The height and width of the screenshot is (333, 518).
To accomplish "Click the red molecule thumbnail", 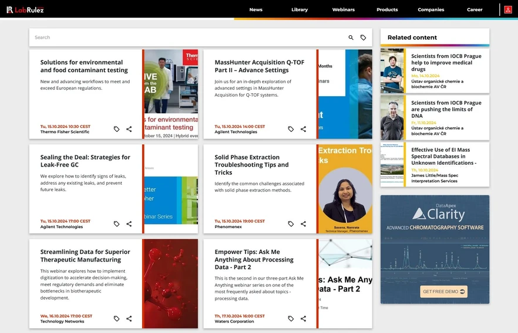I will (171, 284).
